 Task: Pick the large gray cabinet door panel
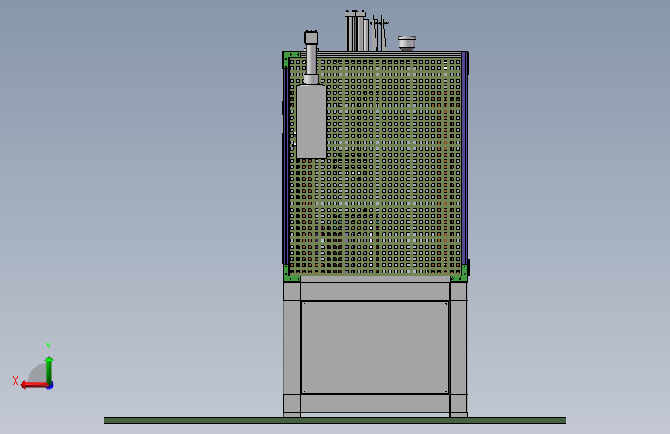click(375, 348)
